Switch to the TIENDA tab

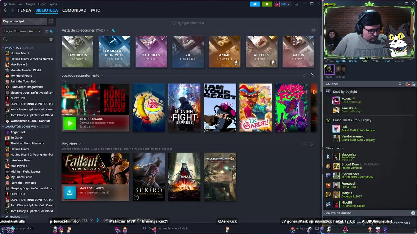24,10
